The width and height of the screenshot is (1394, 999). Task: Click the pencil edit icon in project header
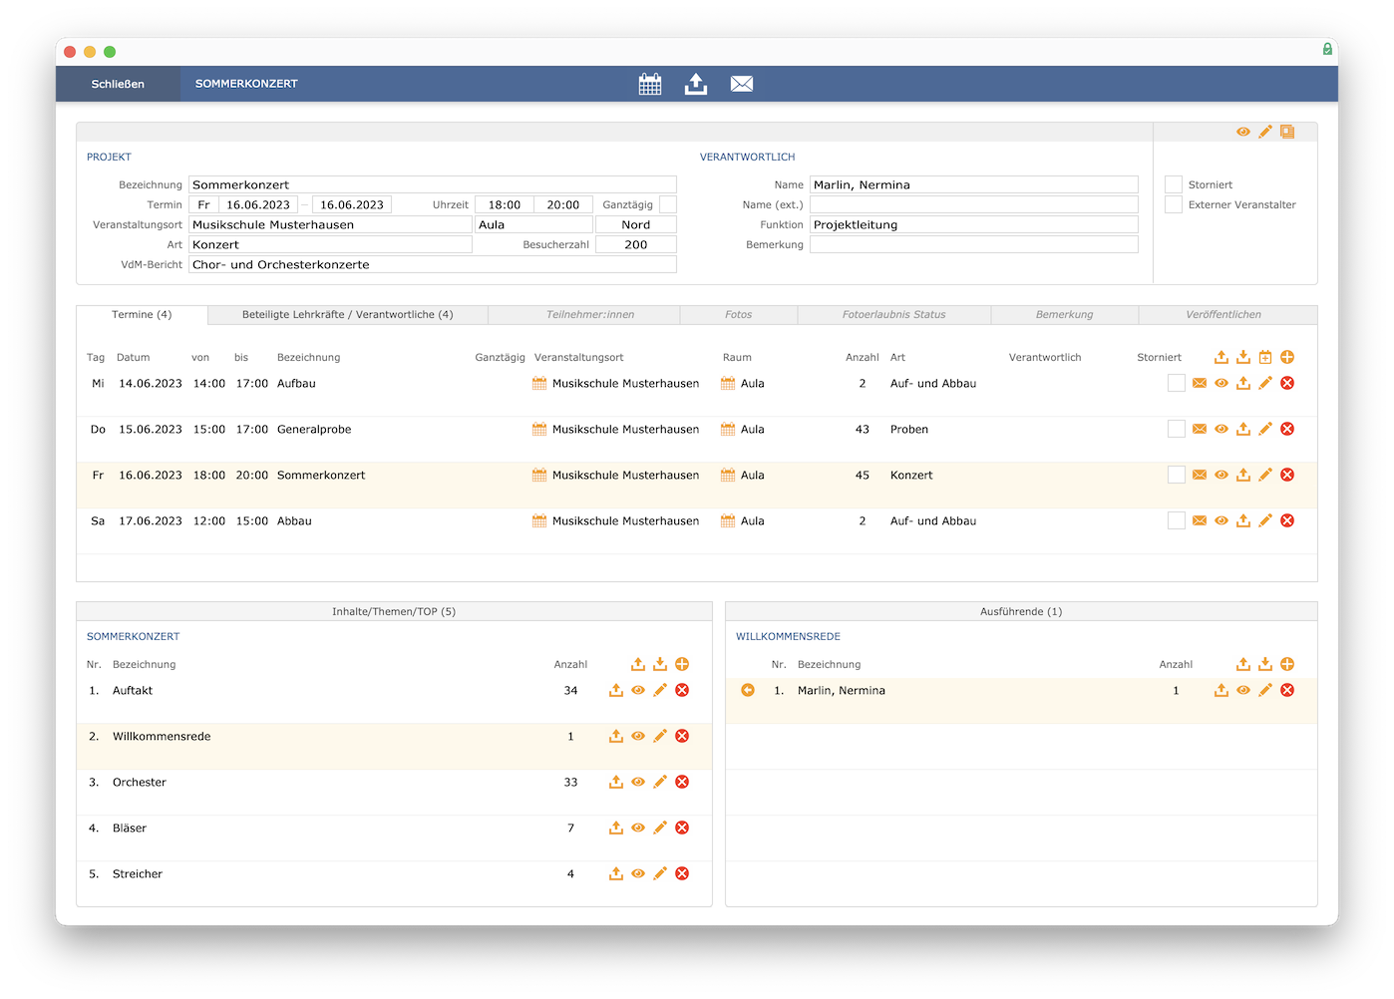coord(1265,132)
